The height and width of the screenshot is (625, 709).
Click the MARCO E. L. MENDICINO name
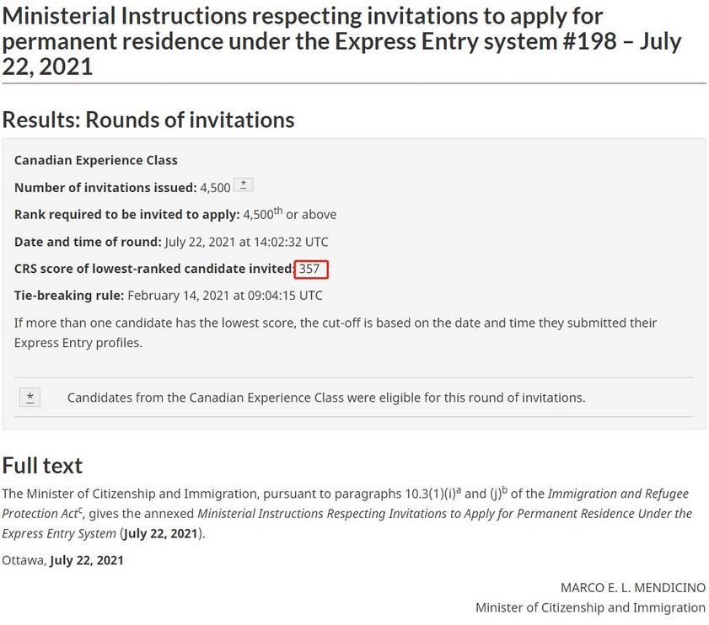633,587
